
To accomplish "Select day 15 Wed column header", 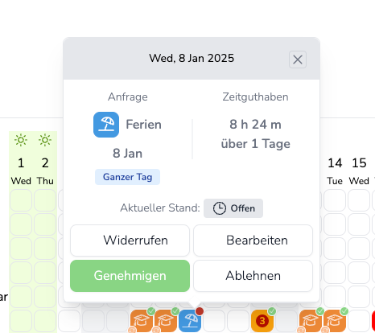I will pyautogui.click(x=359, y=171).
